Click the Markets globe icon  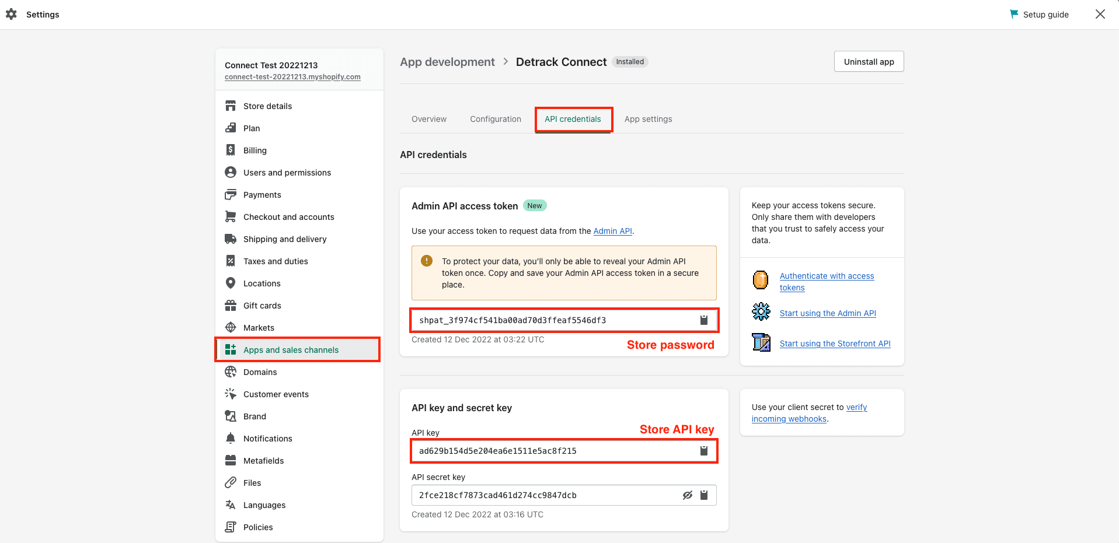tap(231, 328)
